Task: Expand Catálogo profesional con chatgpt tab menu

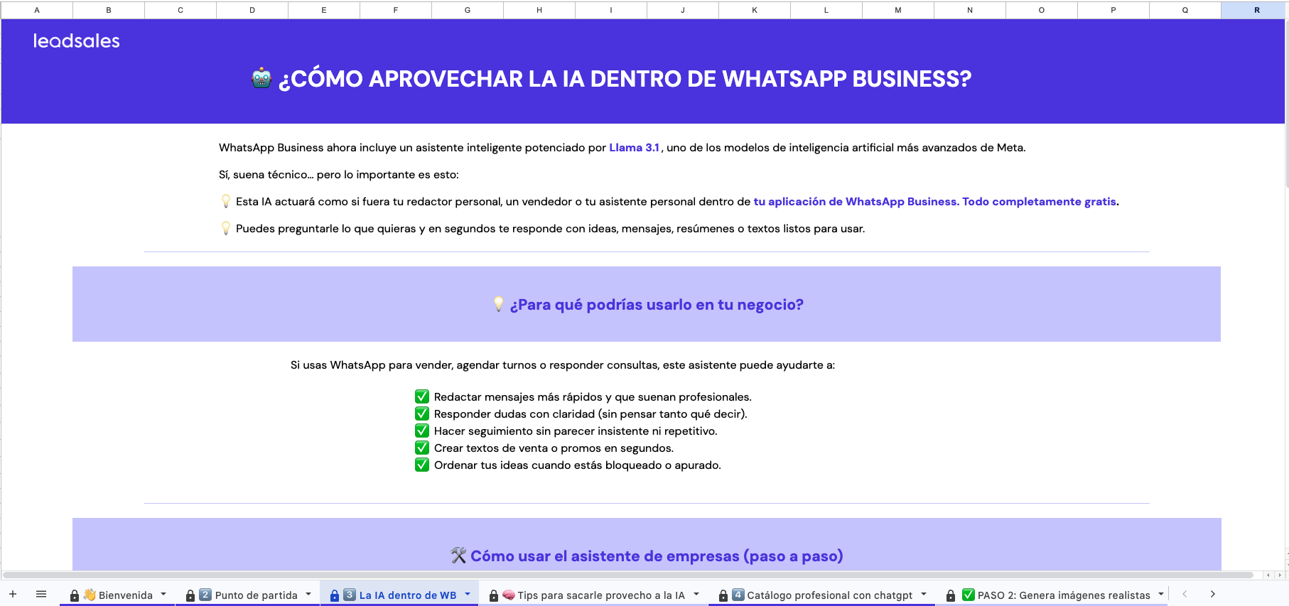Action: pos(924,594)
